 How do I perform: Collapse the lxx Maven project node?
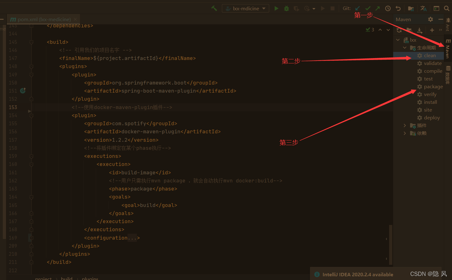pyautogui.click(x=398, y=40)
